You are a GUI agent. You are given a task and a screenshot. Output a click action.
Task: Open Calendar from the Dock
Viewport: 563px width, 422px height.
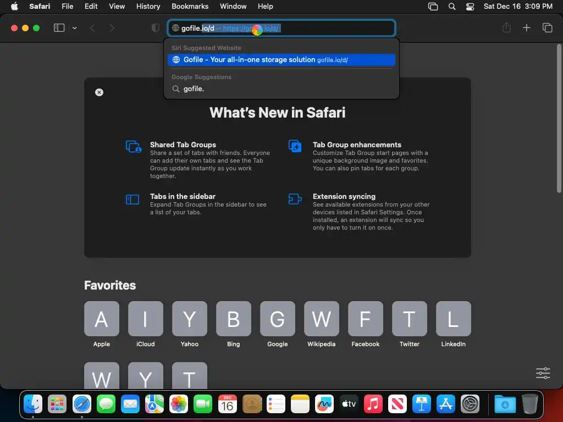click(x=227, y=404)
